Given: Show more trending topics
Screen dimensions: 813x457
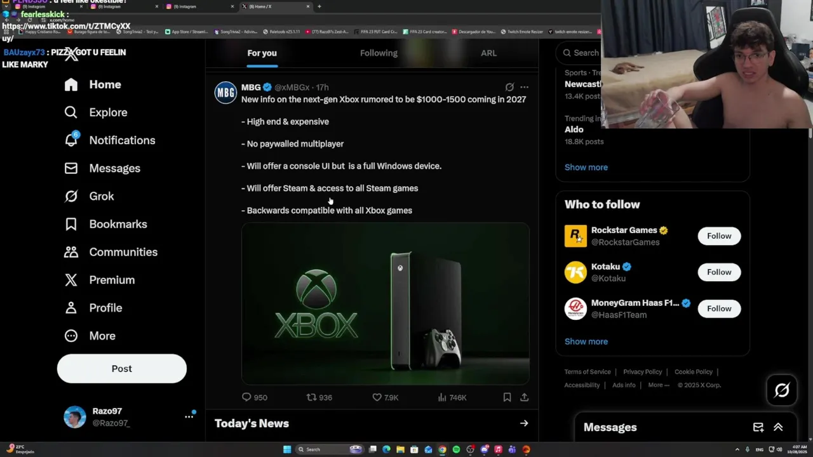Looking at the screenshot, I should [x=586, y=168].
